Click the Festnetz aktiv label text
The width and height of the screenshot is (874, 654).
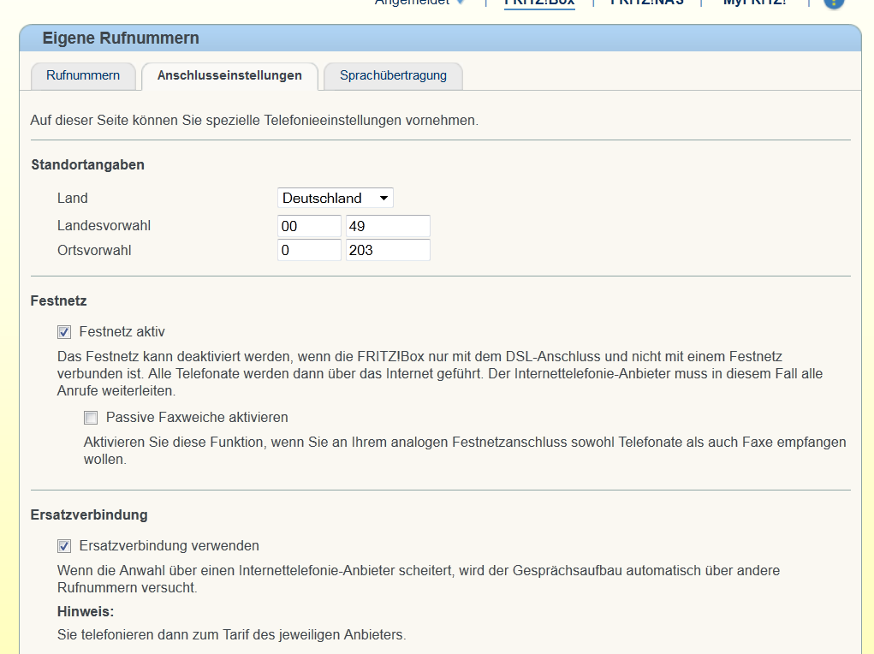(x=122, y=332)
